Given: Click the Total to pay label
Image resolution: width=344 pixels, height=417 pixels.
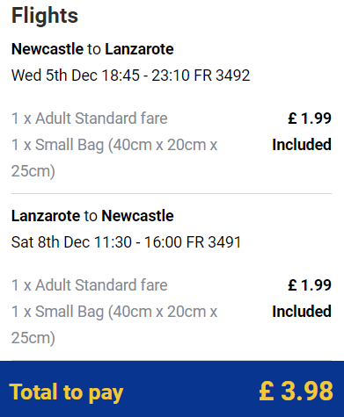Looking at the screenshot, I should [x=66, y=392].
